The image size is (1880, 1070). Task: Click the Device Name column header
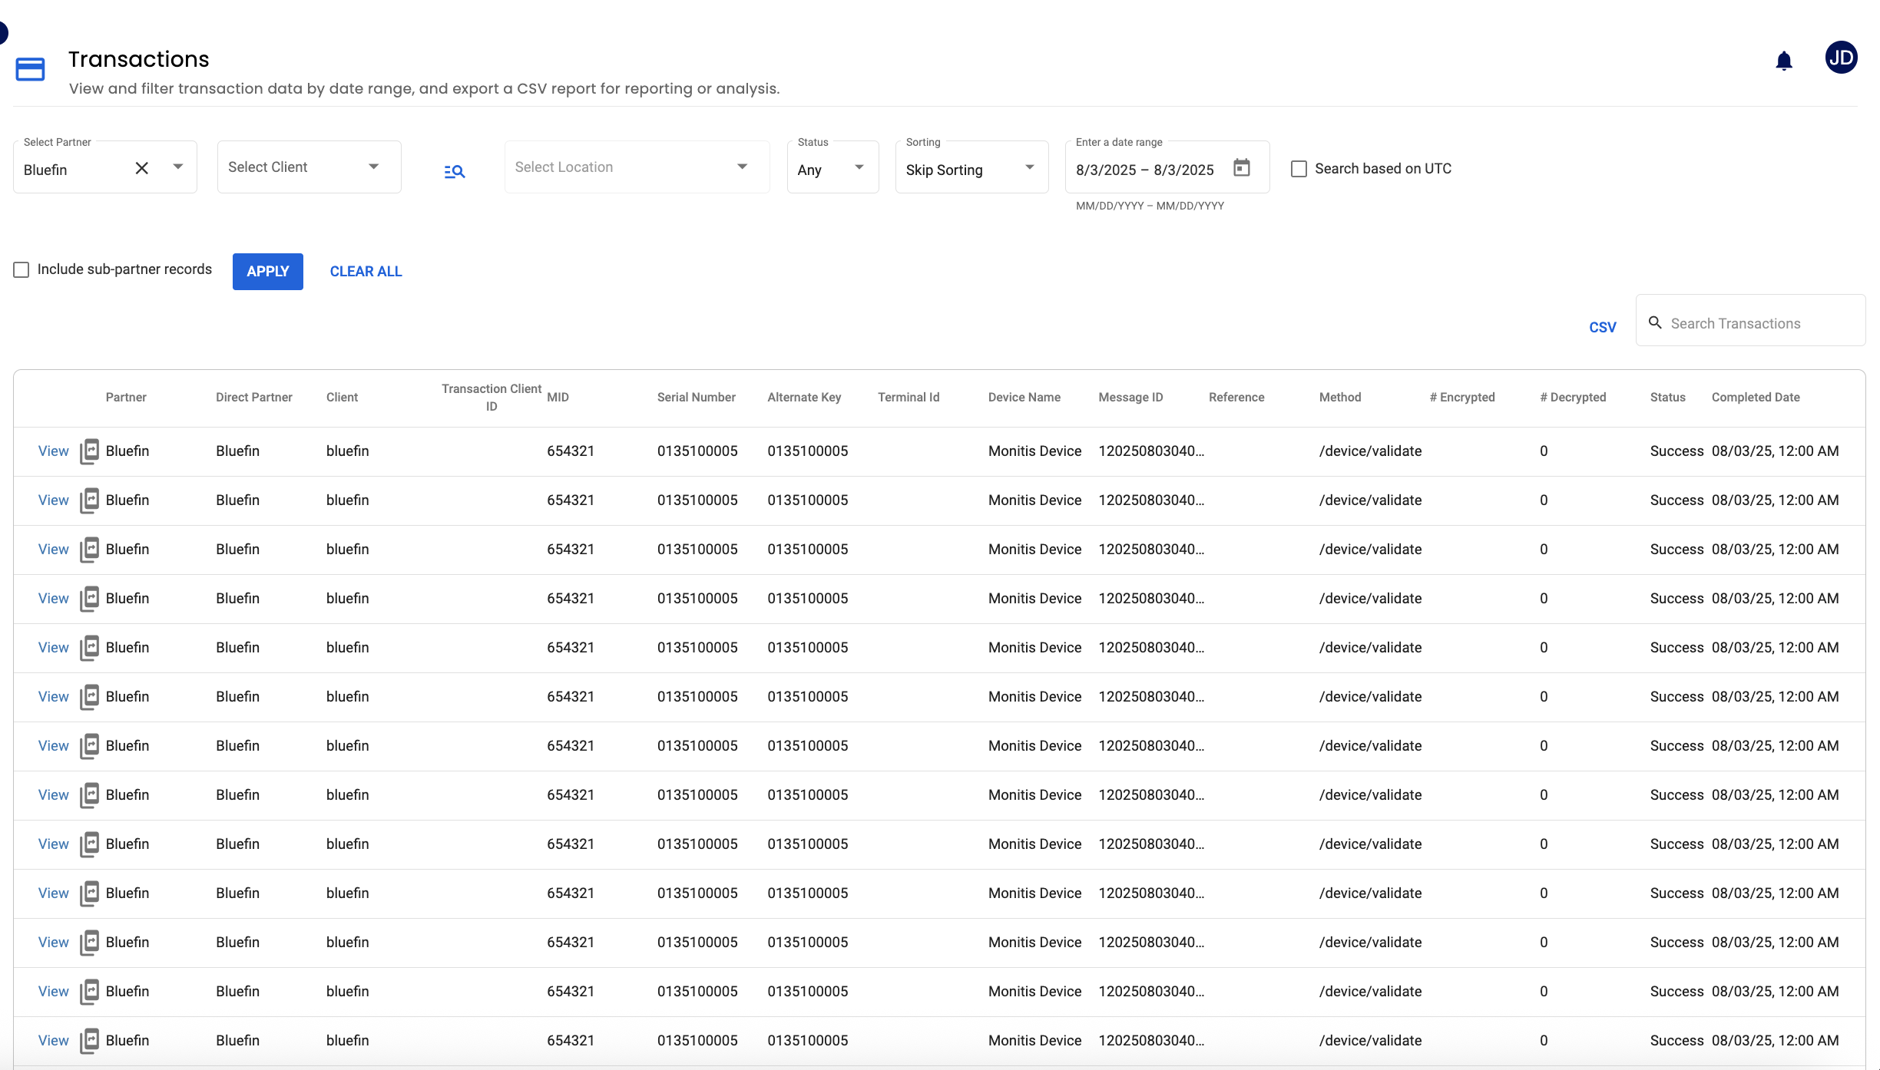click(1024, 397)
